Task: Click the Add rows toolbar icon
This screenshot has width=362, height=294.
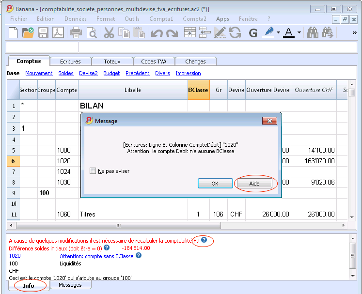Action: click(x=205, y=32)
